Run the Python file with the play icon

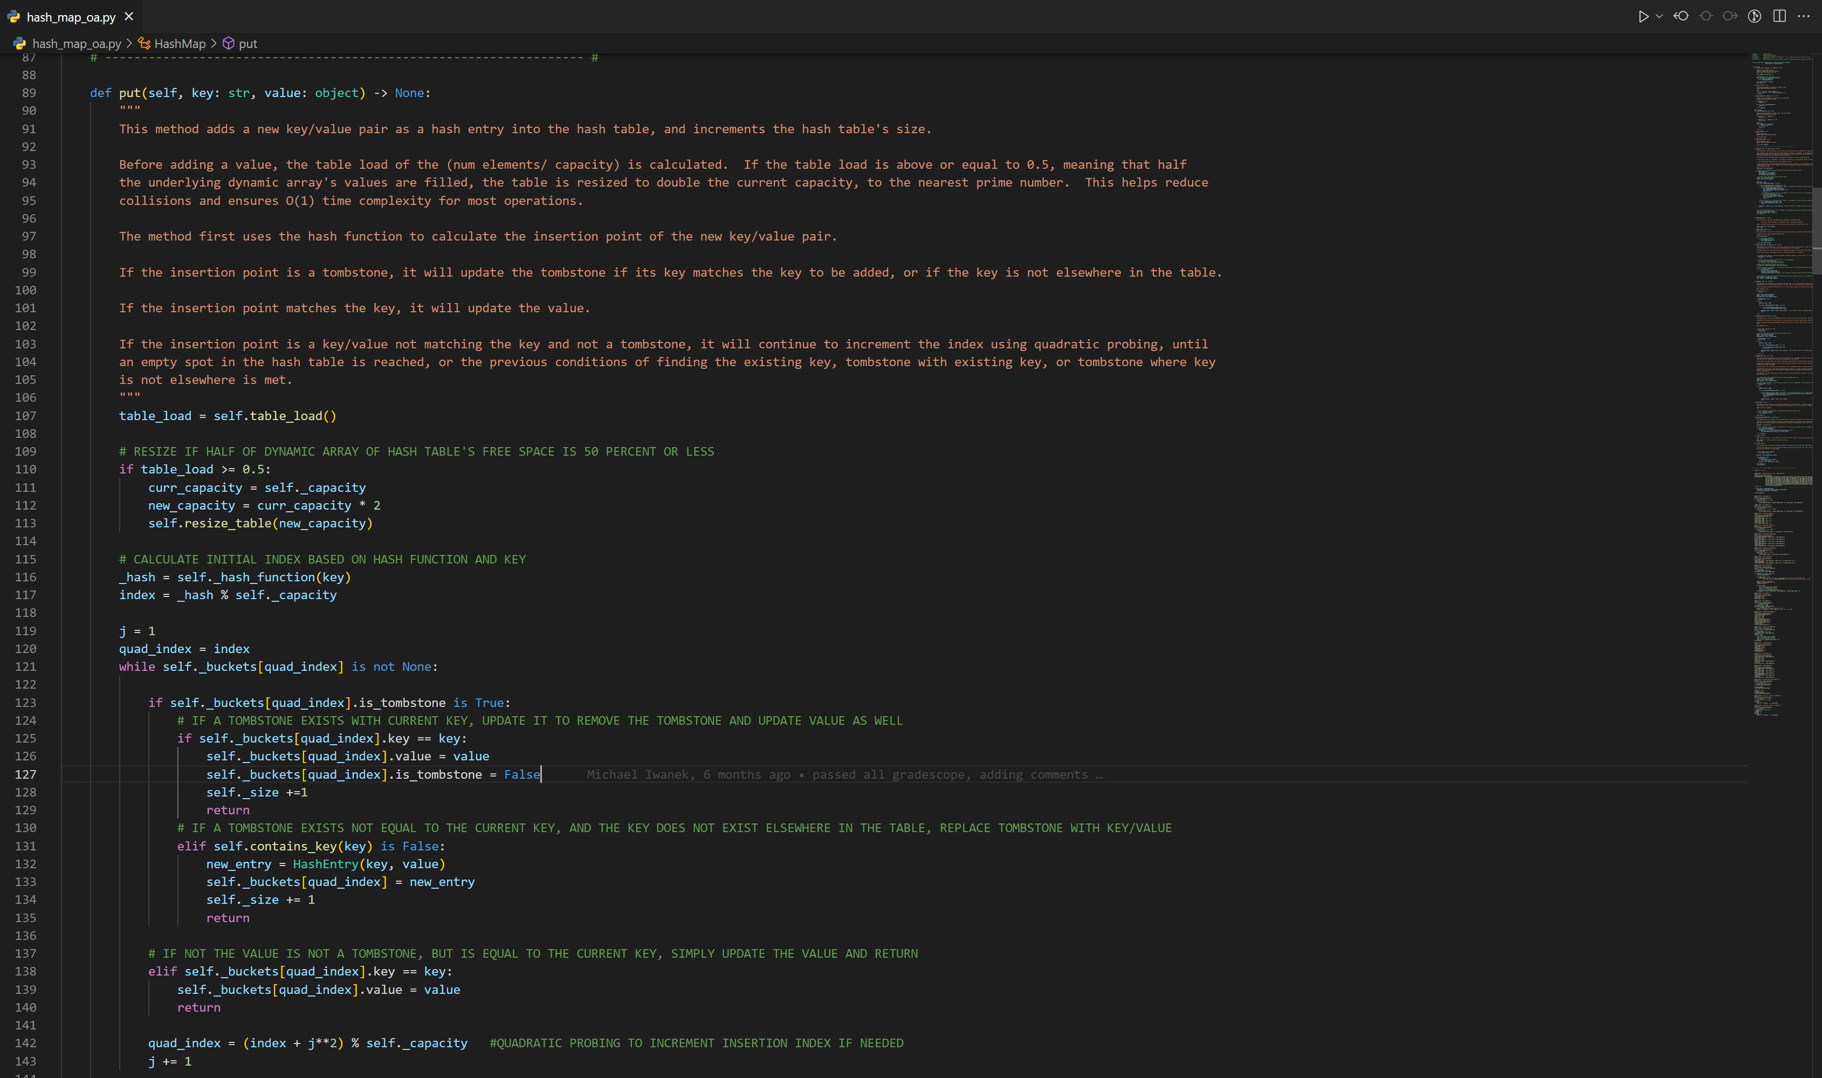pyautogui.click(x=1642, y=16)
